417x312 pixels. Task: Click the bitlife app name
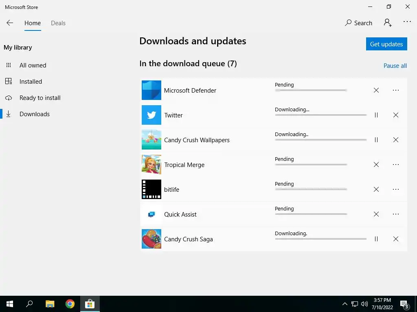[x=171, y=189]
